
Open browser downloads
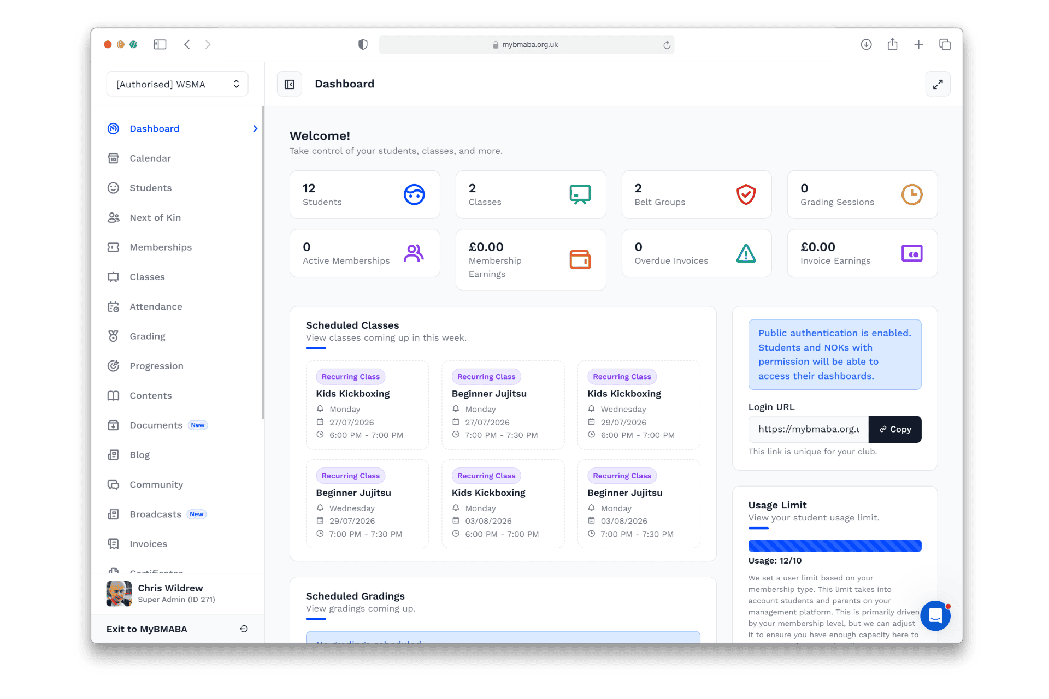click(866, 45)
